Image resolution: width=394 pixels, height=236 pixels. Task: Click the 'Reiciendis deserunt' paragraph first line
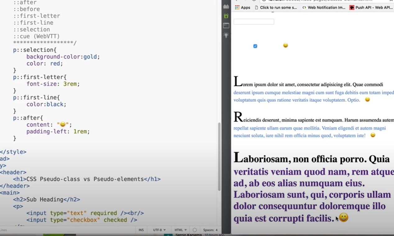point(314,118)
